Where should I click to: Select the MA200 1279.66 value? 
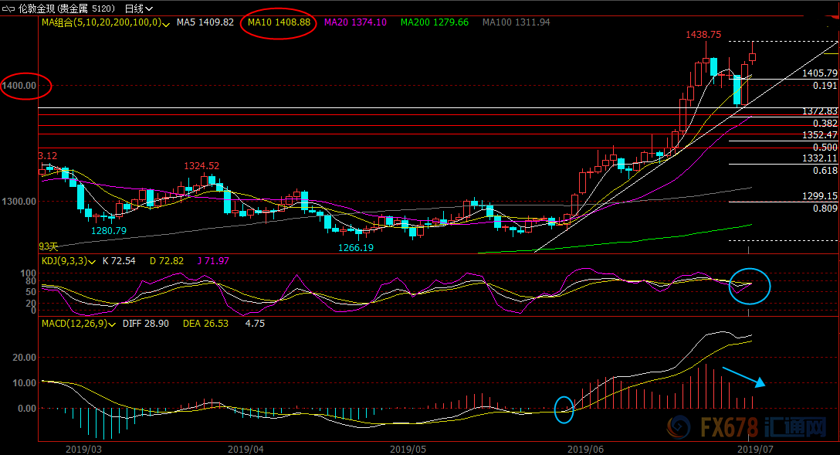[x=435, y=22]
